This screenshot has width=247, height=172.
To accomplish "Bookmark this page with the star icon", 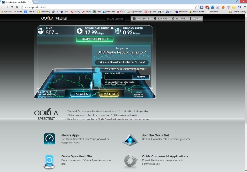I will click(196, 7).
